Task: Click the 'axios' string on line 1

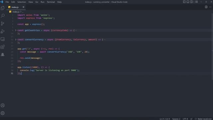Action: (45, 15)
